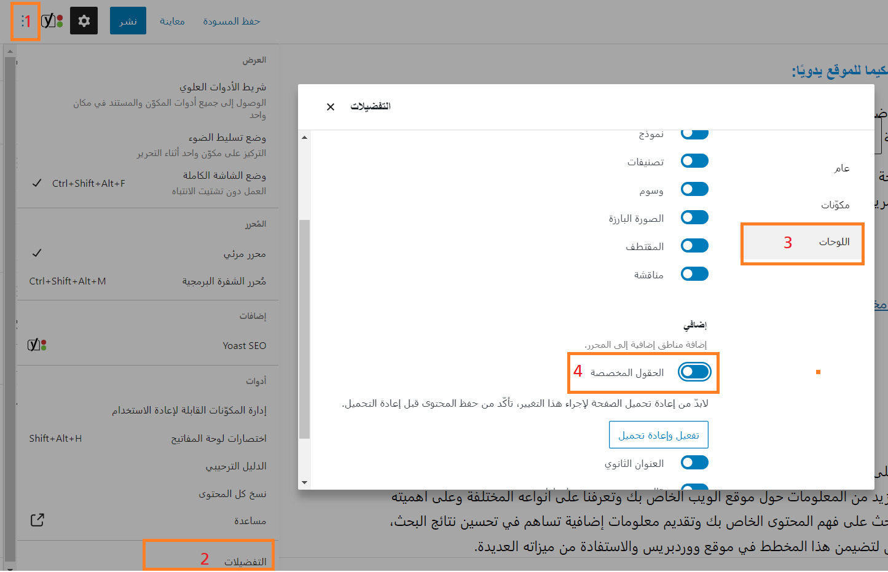Select the اللوحات preferences tab
Image resolution: width=888 pixels, height=572 pixels.
(x=803, y=242)
